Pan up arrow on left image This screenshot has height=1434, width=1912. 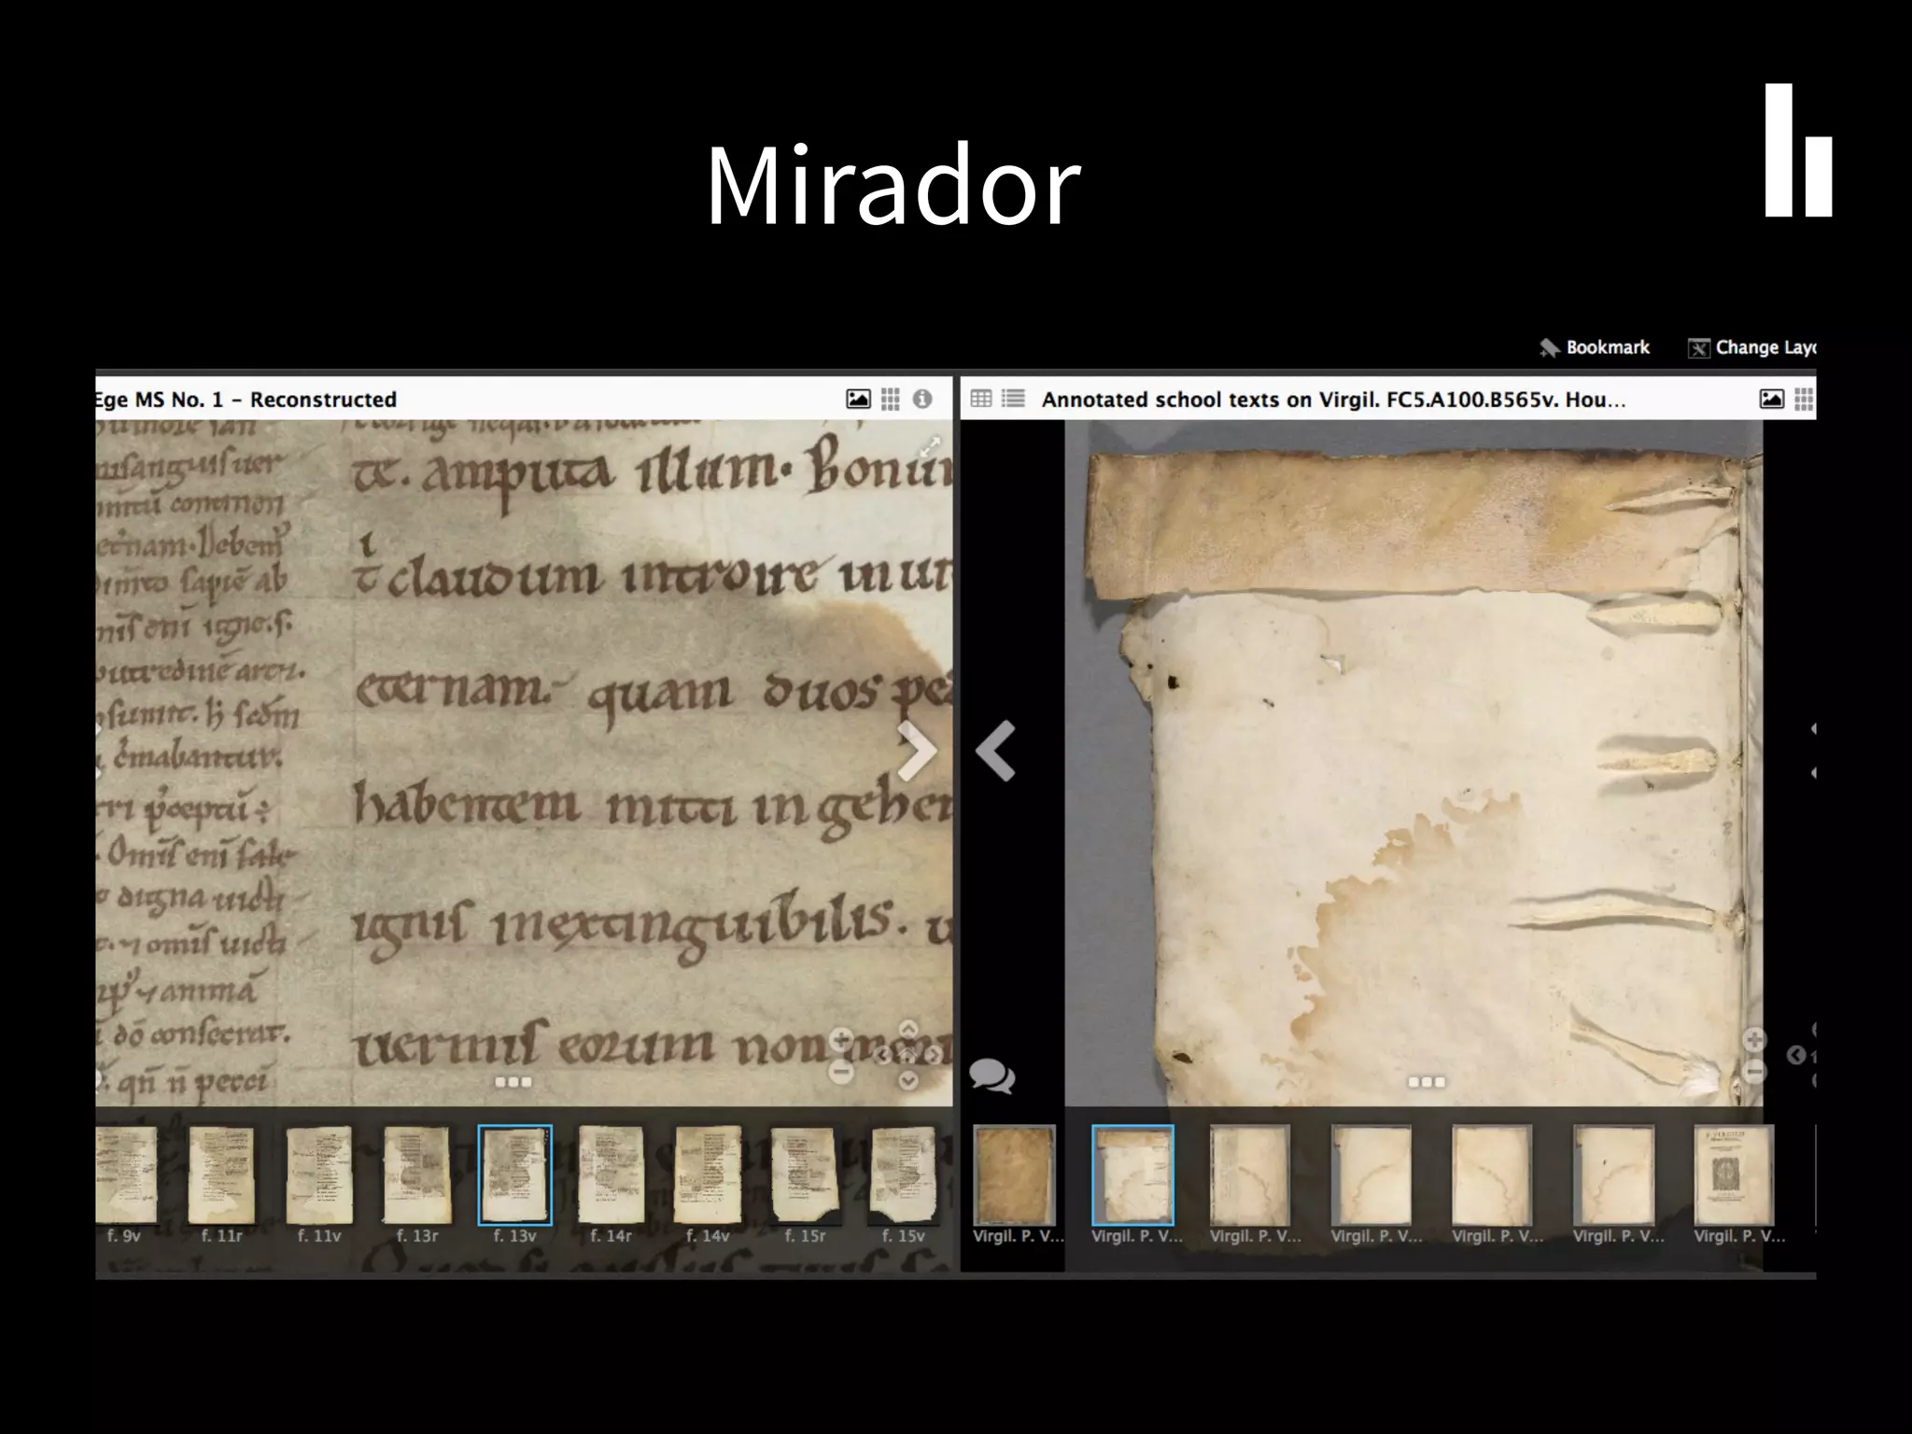[x=907, y=1028]
